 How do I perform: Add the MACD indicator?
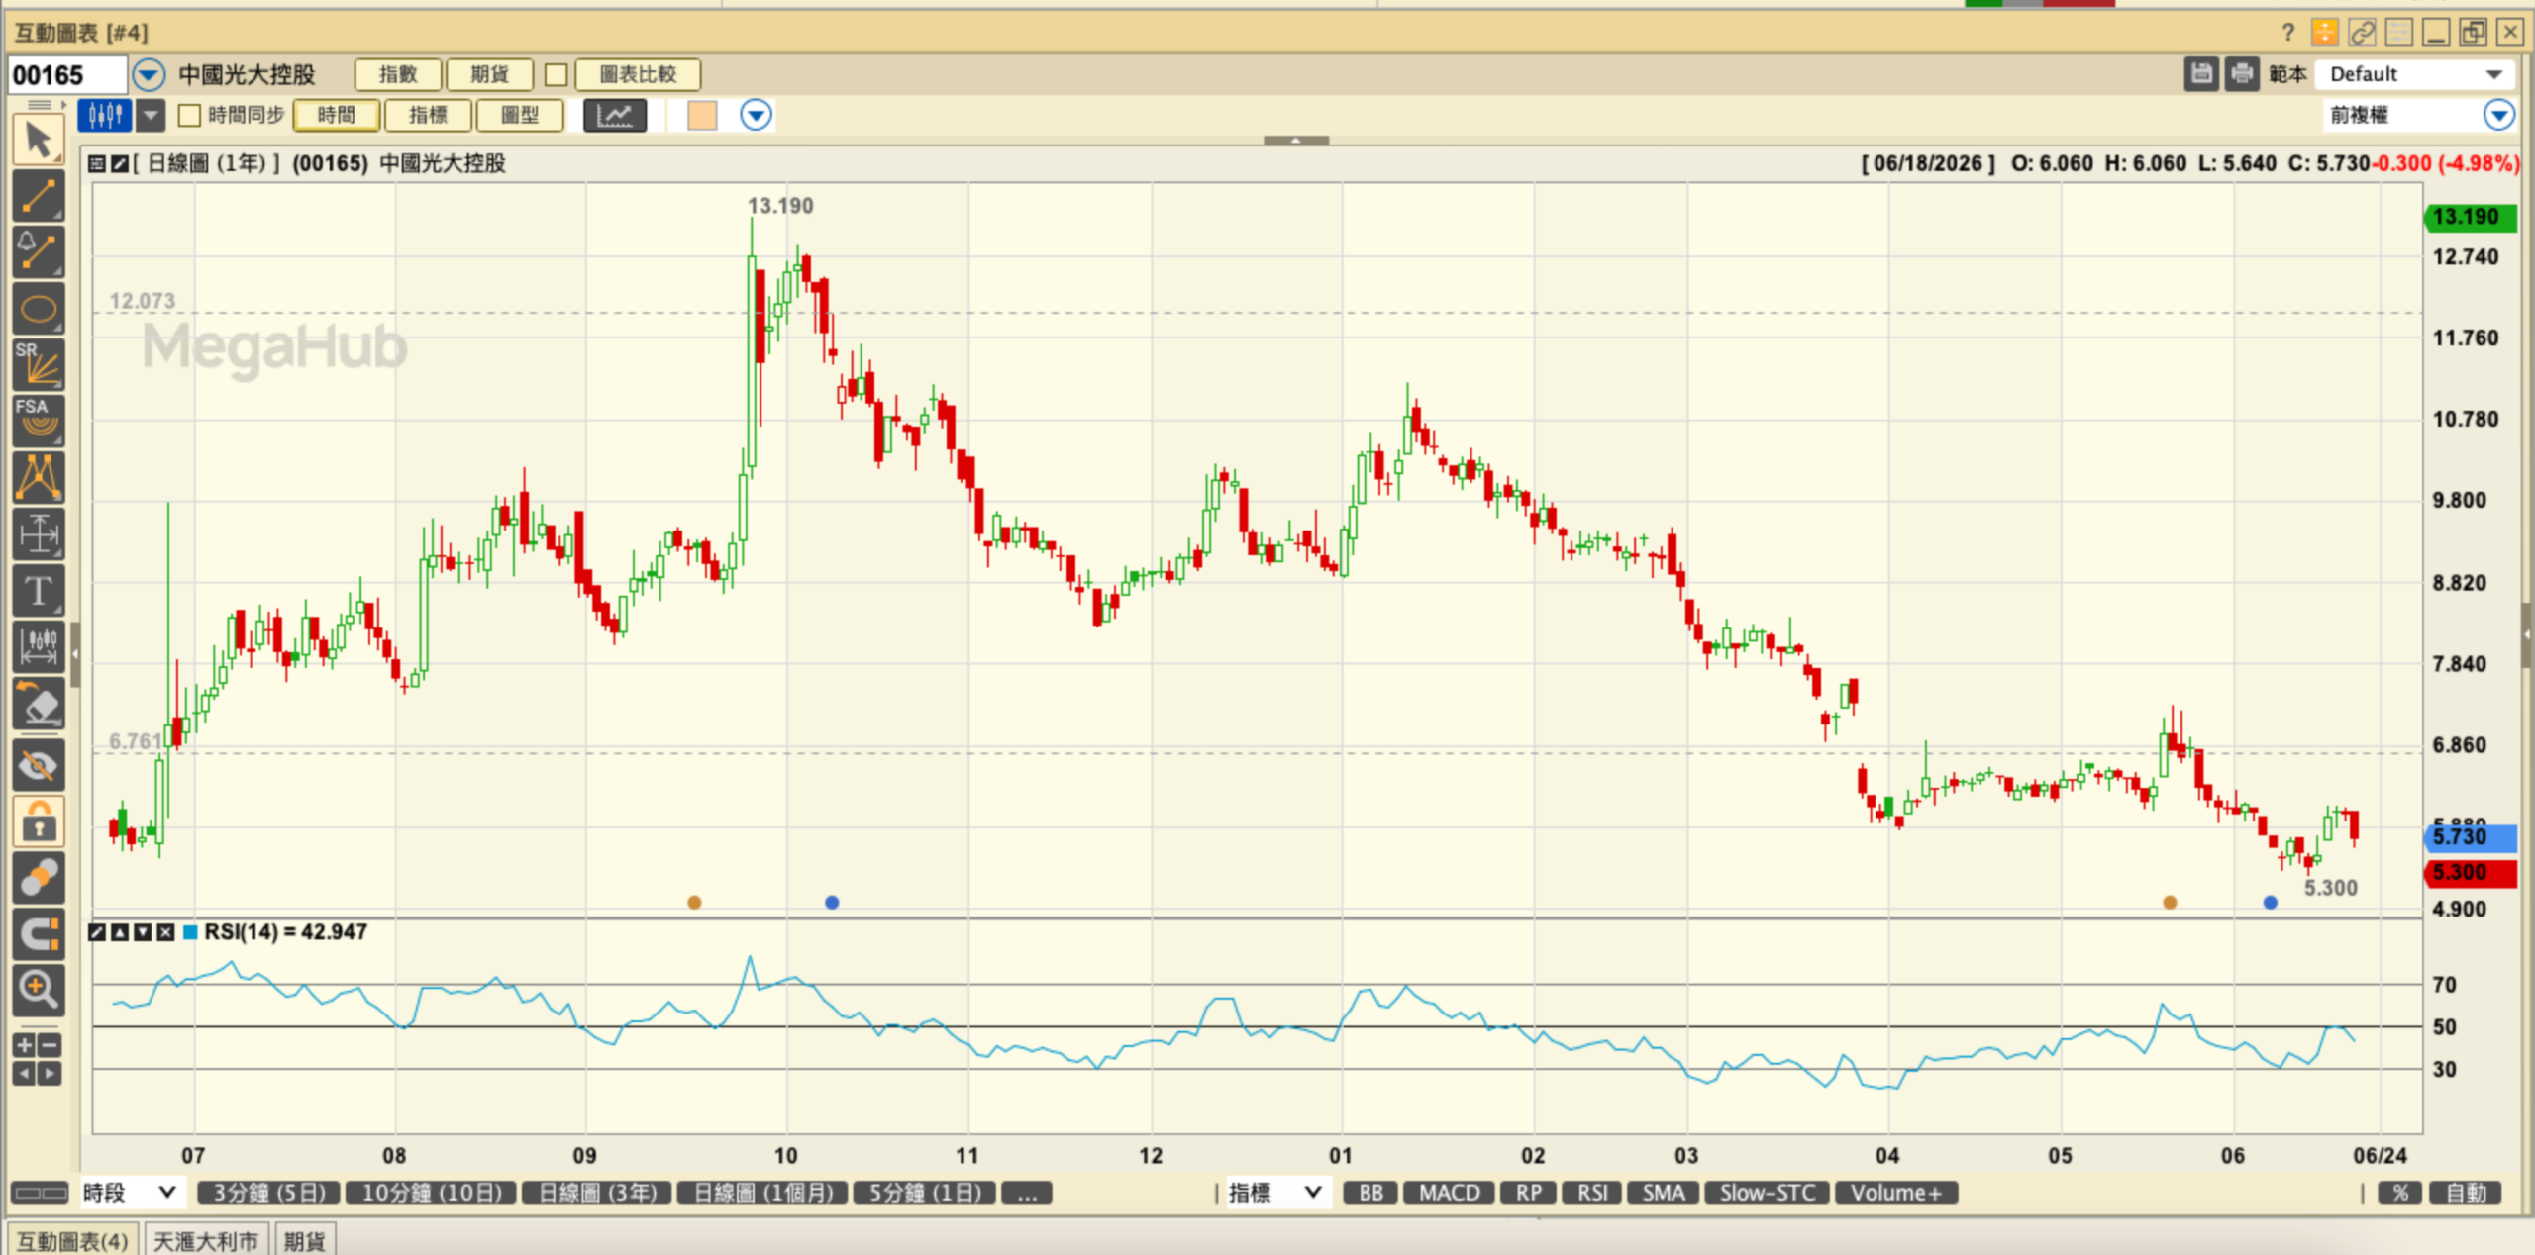coord(1449,1193)
